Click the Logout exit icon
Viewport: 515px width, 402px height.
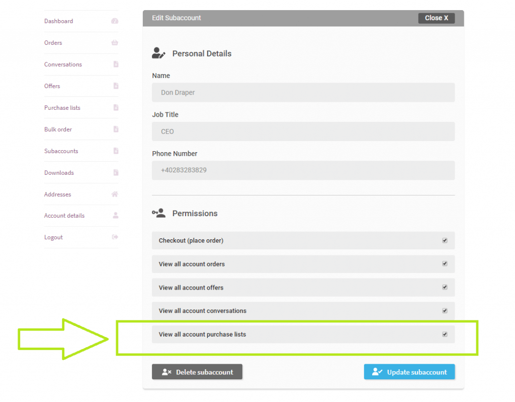click(115, 237)
